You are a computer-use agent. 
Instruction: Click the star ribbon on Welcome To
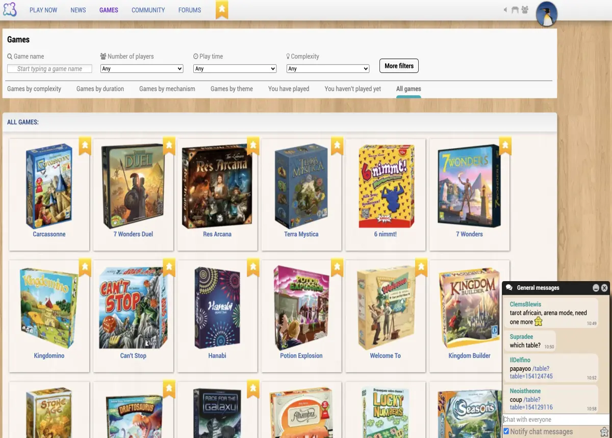[x=421, y=268]
